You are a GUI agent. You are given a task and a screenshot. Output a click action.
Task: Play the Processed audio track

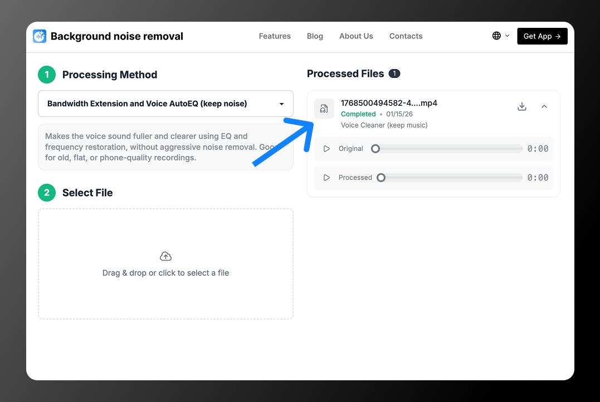coord(327,178)
